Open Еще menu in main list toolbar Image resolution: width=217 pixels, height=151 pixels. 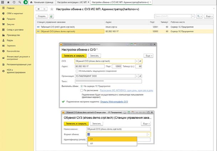point(209,16)
